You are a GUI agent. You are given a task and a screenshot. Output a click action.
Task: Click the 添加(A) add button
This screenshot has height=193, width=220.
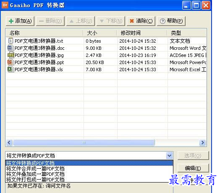[x=20, y=21]
